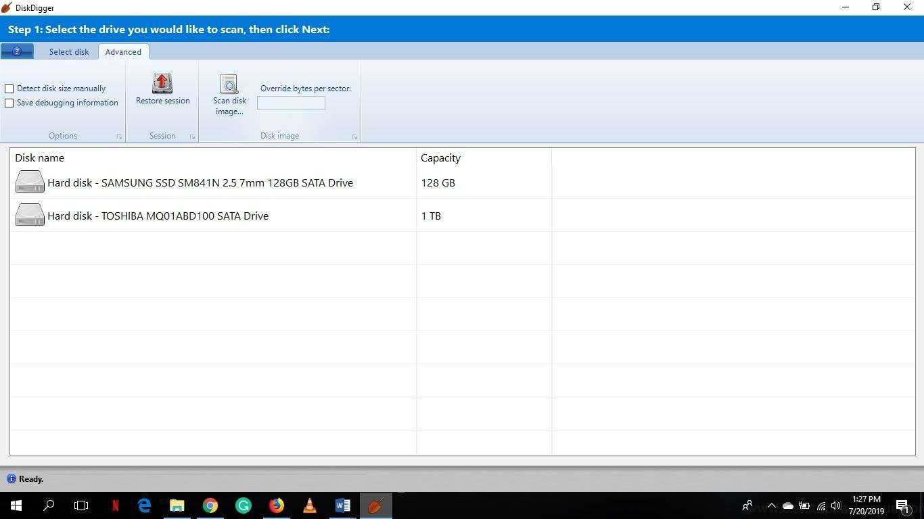Image resolution: width=924 pixels, height=519 pixels.
Task: Open Scan disk image tool
Action: pos(229,84)
